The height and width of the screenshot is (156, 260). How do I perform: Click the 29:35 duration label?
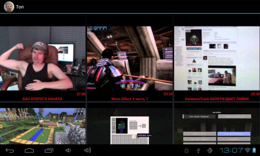(x=255, y=94)
